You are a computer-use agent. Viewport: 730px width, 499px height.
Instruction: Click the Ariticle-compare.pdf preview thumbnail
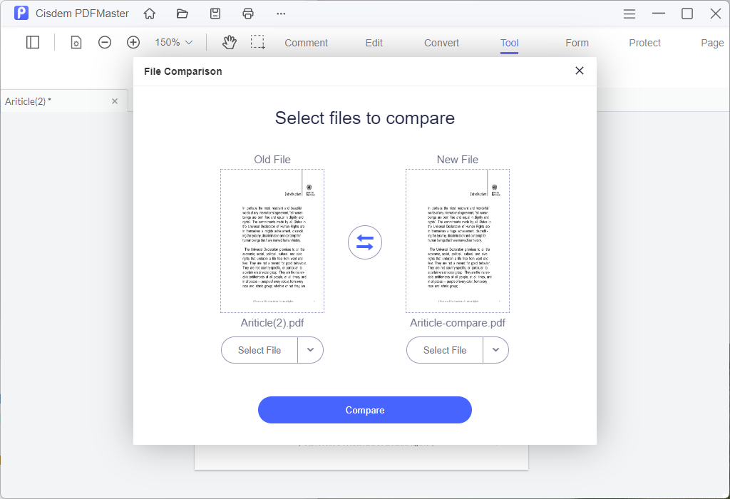coord(457,240)
